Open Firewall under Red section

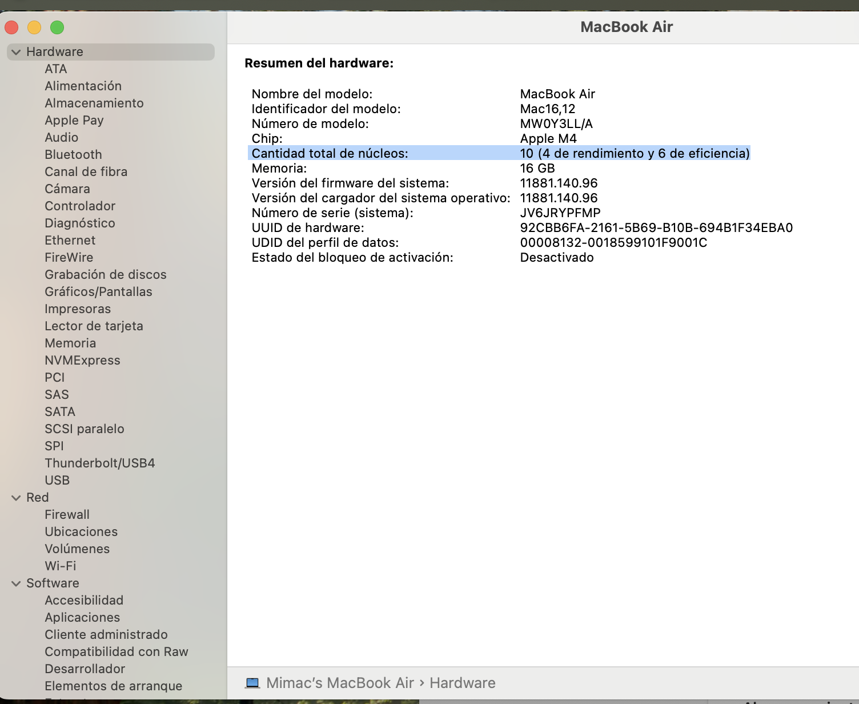(x=67, y=514)
